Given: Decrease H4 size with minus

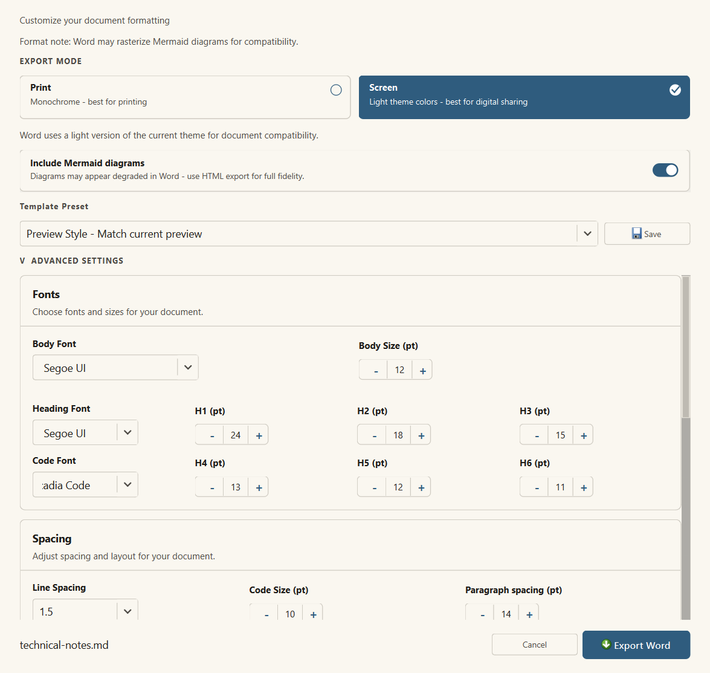Looking at the screenshot, I should pyautogui.click(x=210, y=487).
